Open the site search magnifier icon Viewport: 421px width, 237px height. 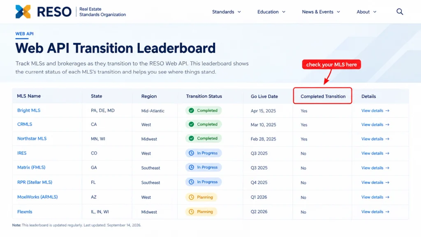tap(400, 12)
